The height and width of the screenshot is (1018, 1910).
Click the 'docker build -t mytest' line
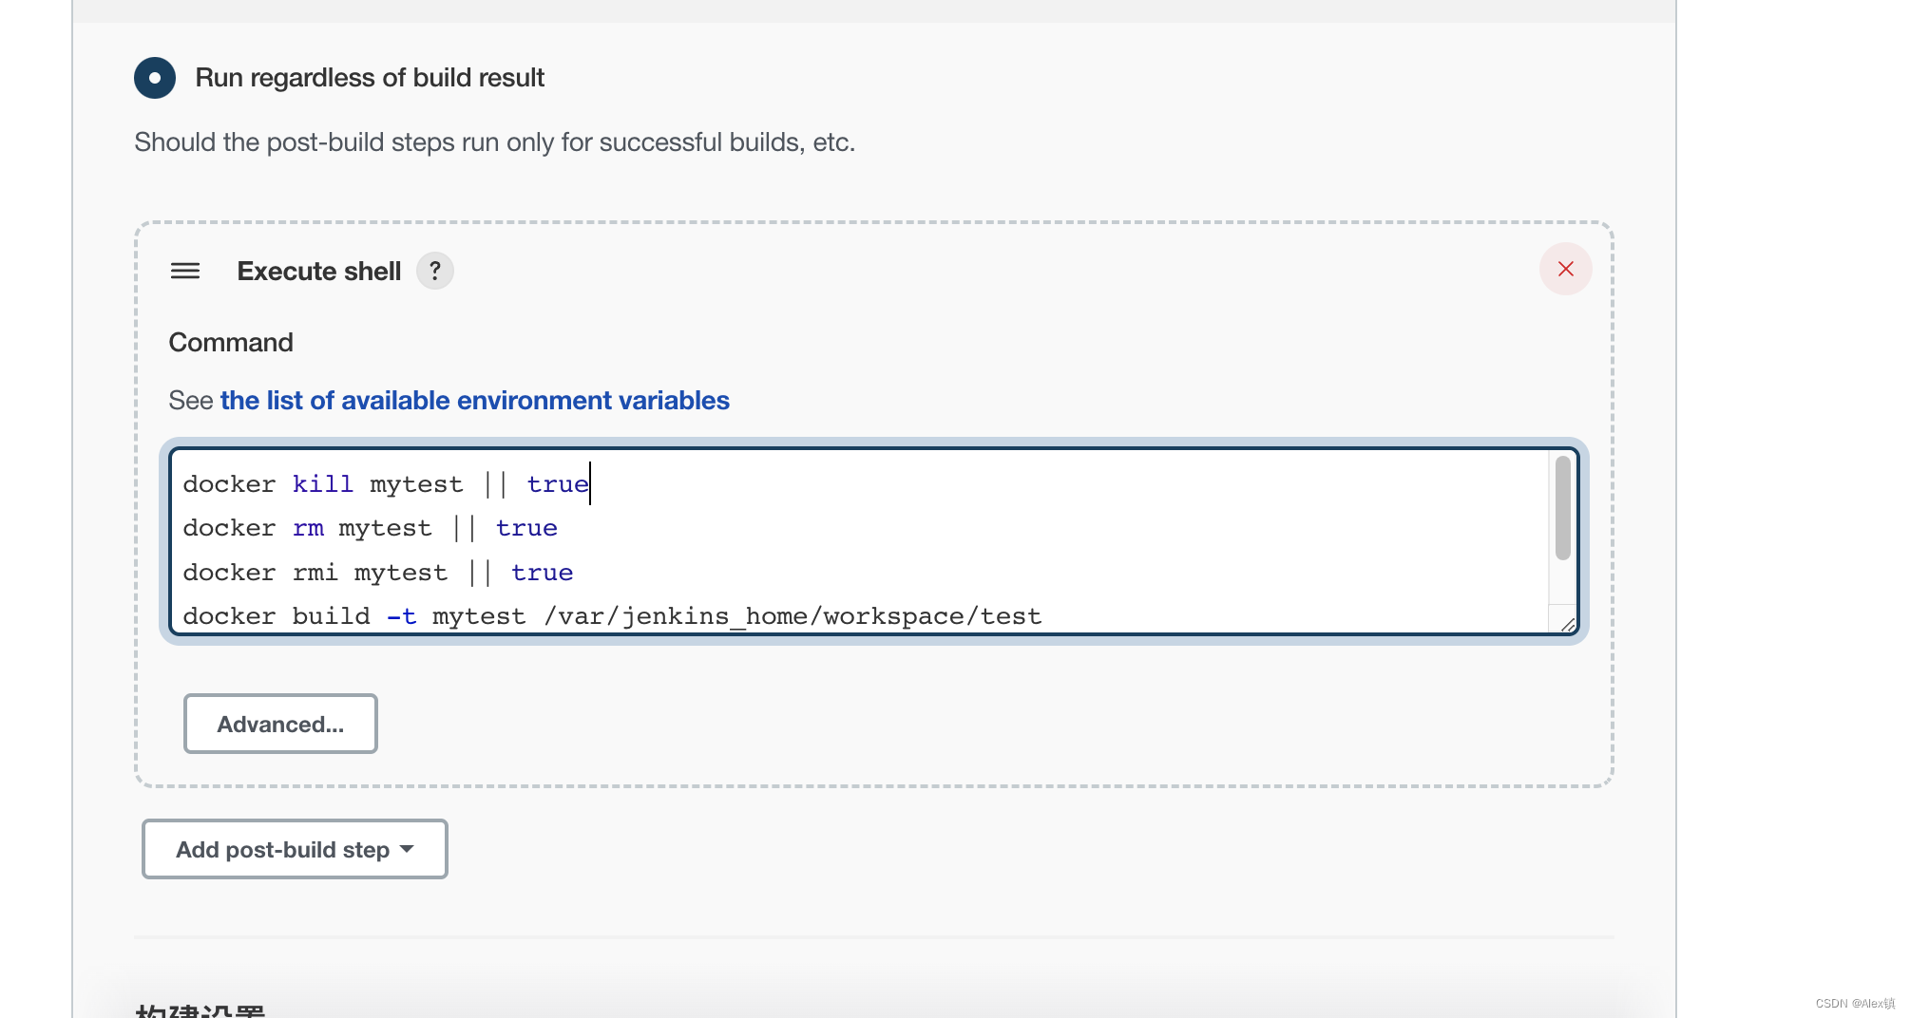point(612,616)
